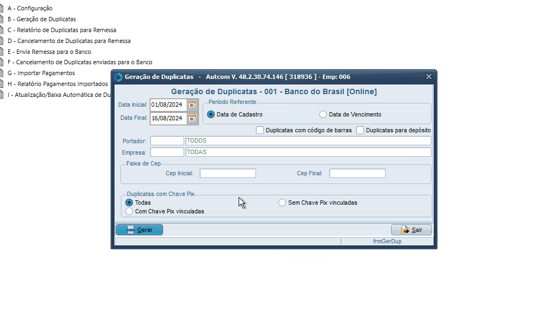
Task: Open calendar picker for Data Final
Action: (x=192, y=119)
